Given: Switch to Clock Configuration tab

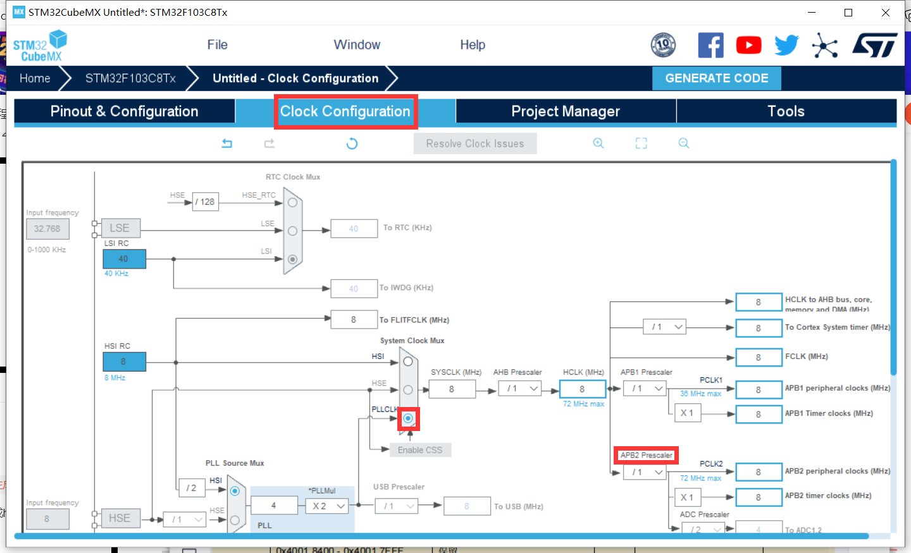Looking at the screenshot, I should tap(345, 111).
